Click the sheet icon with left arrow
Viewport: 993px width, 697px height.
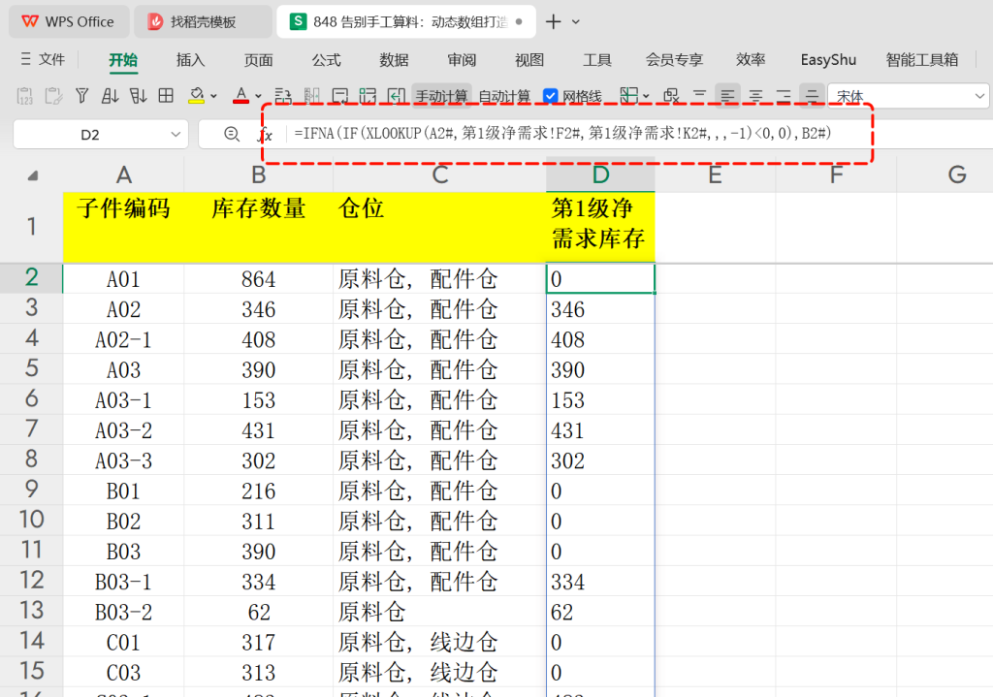(x=397, y=96)
